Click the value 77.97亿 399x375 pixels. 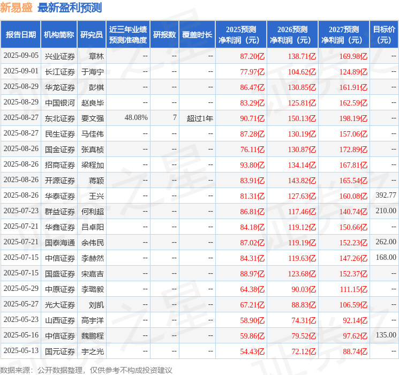point(252,72)
